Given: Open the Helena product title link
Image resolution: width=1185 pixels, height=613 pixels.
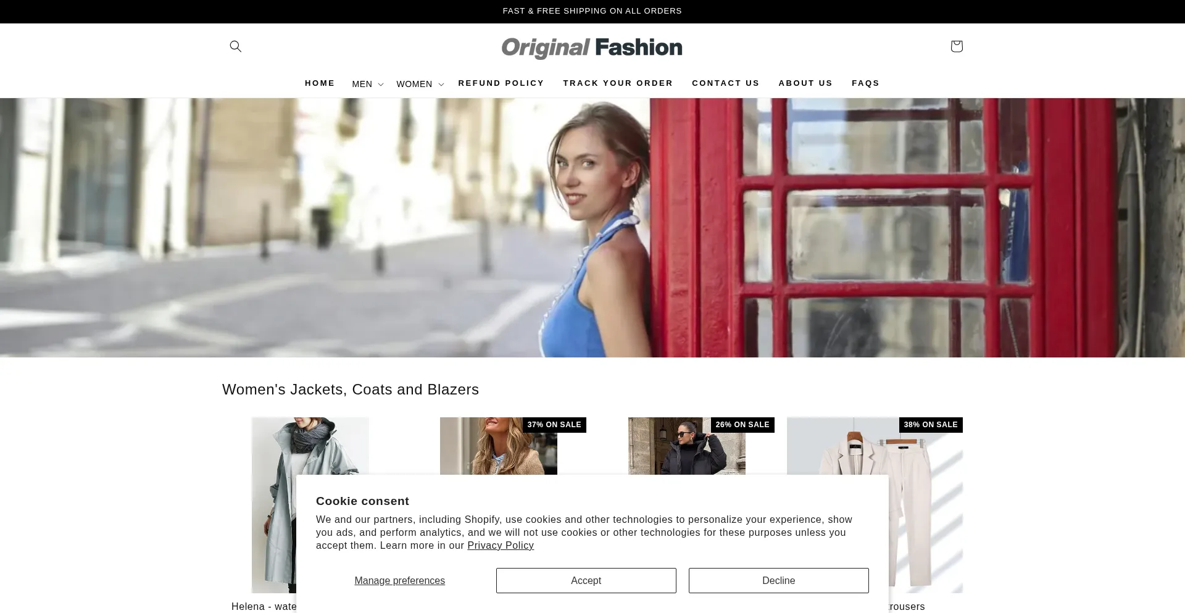Looking at the screenshot, I should click(264, 607).
